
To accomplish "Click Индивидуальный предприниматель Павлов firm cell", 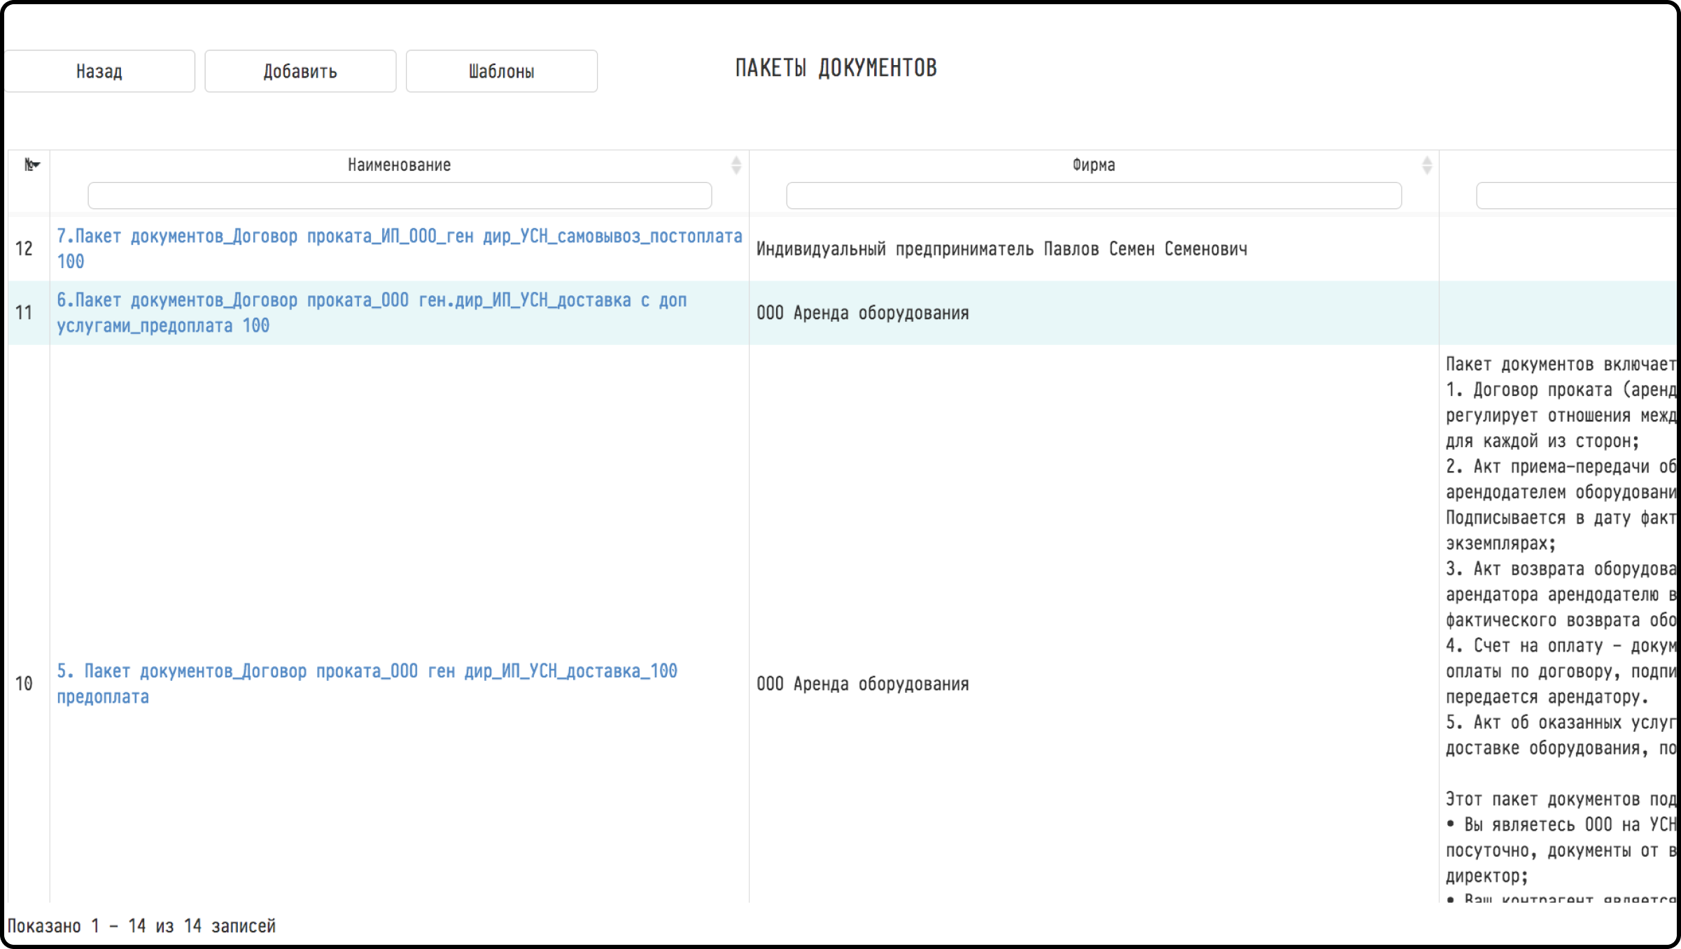I will [x=1001, y=249].
